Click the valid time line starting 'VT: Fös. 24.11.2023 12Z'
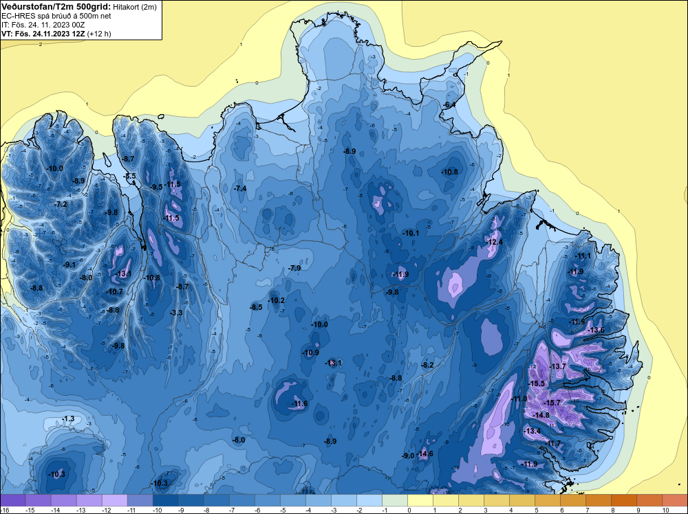Image resolution: width=688 pixels, height=514 pixels. tap(56, 34)
